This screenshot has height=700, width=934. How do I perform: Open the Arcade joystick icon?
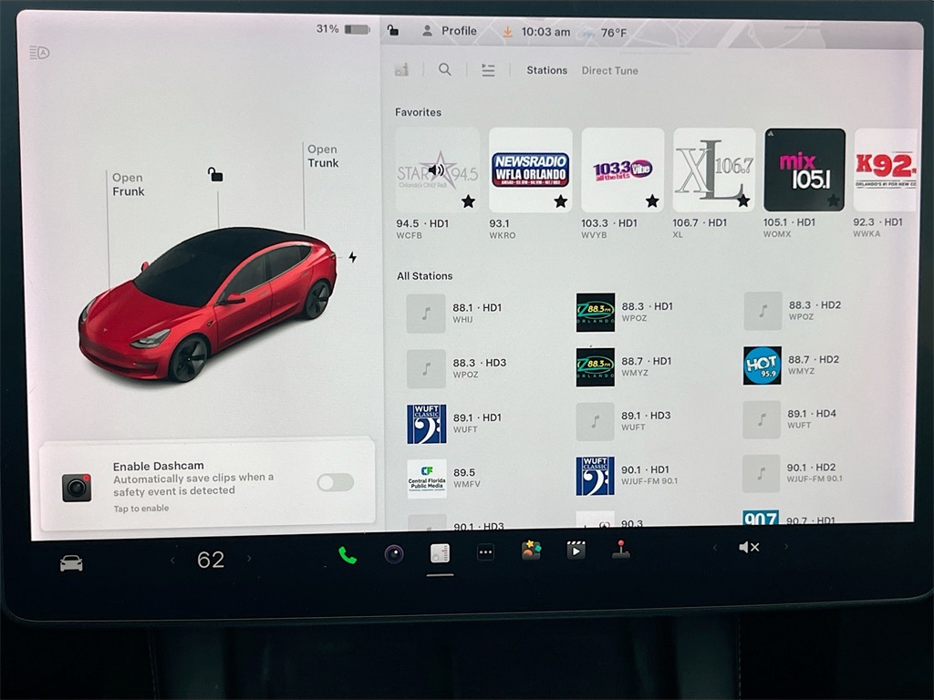(x=621, y=550)
